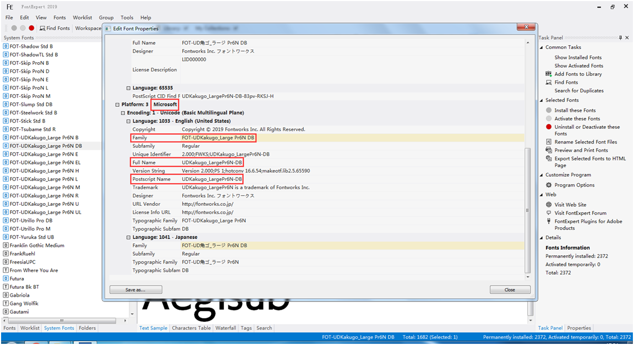The image size is (634, 345).
Task: Click Search for Duplicates link
Action: click(x=578, y=91)
